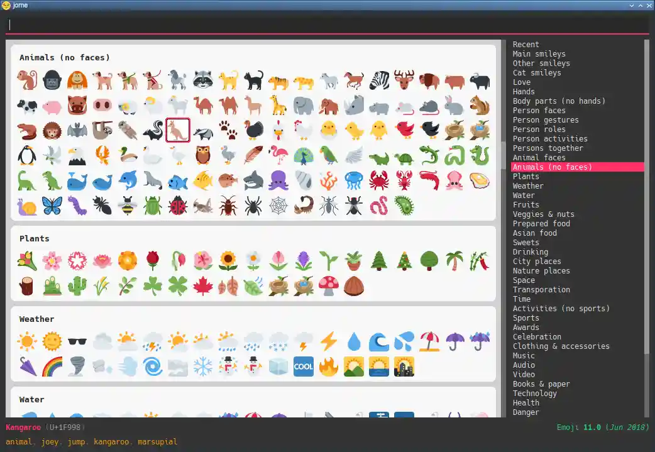The image size is (655, 452).
Task: Choose the pink flamingo emoji
Action: point(278,155)
